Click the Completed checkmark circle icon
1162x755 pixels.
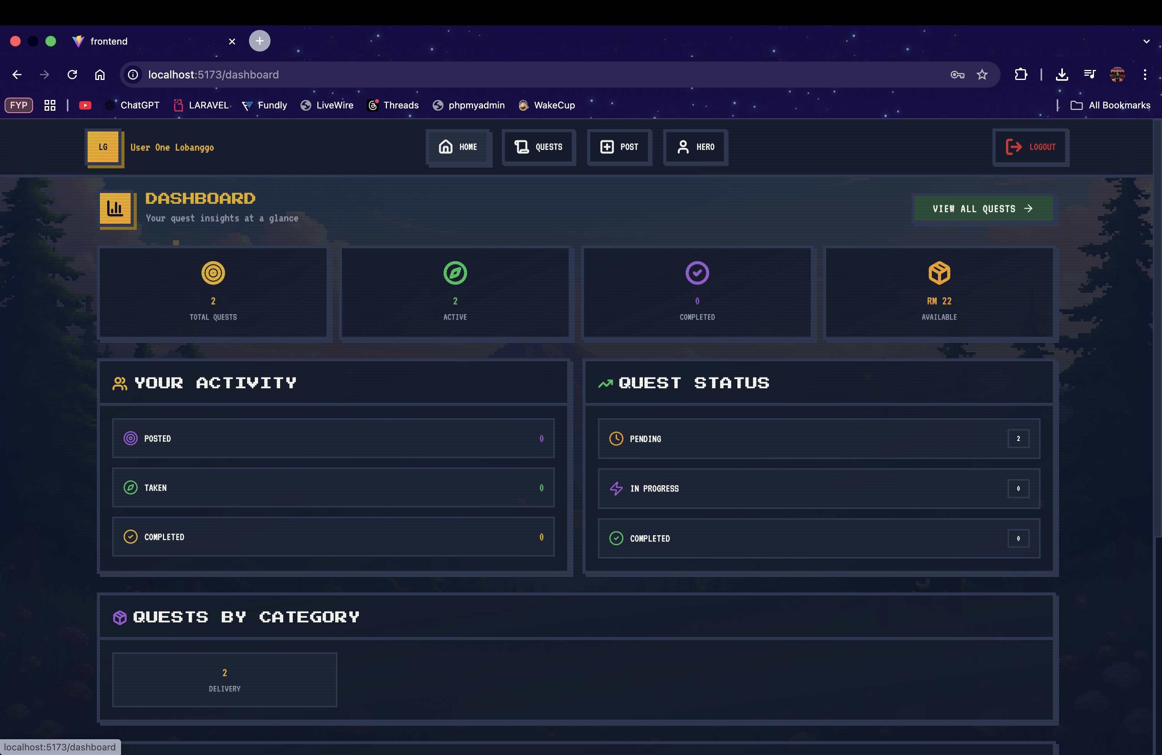point(697,273)
